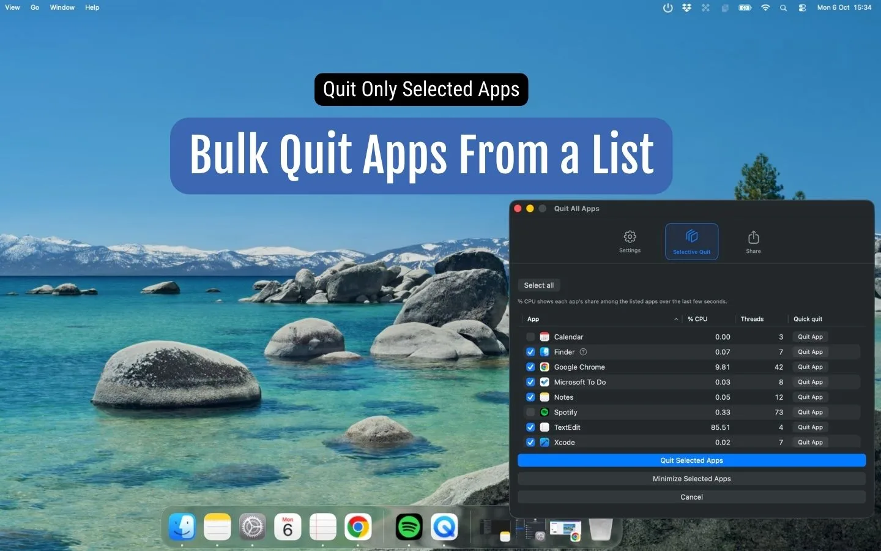881x551 pixels.
Task: Click Cancel in Quit All Apps
Action: click(x=691, y=497)
